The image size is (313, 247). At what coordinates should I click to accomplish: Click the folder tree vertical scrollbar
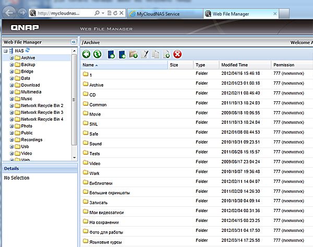click(74, 94)
